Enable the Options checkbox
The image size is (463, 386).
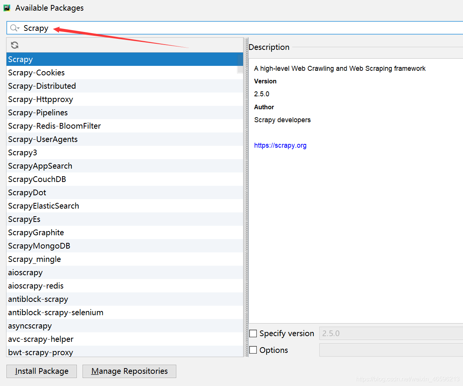[253, 350]
